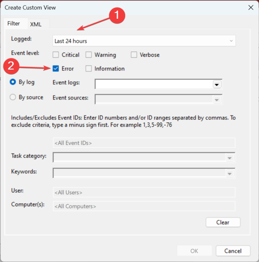Screen dimensions: 259x262
Task: Click the All Event IDs input field
Action: (x=144, y=143)
